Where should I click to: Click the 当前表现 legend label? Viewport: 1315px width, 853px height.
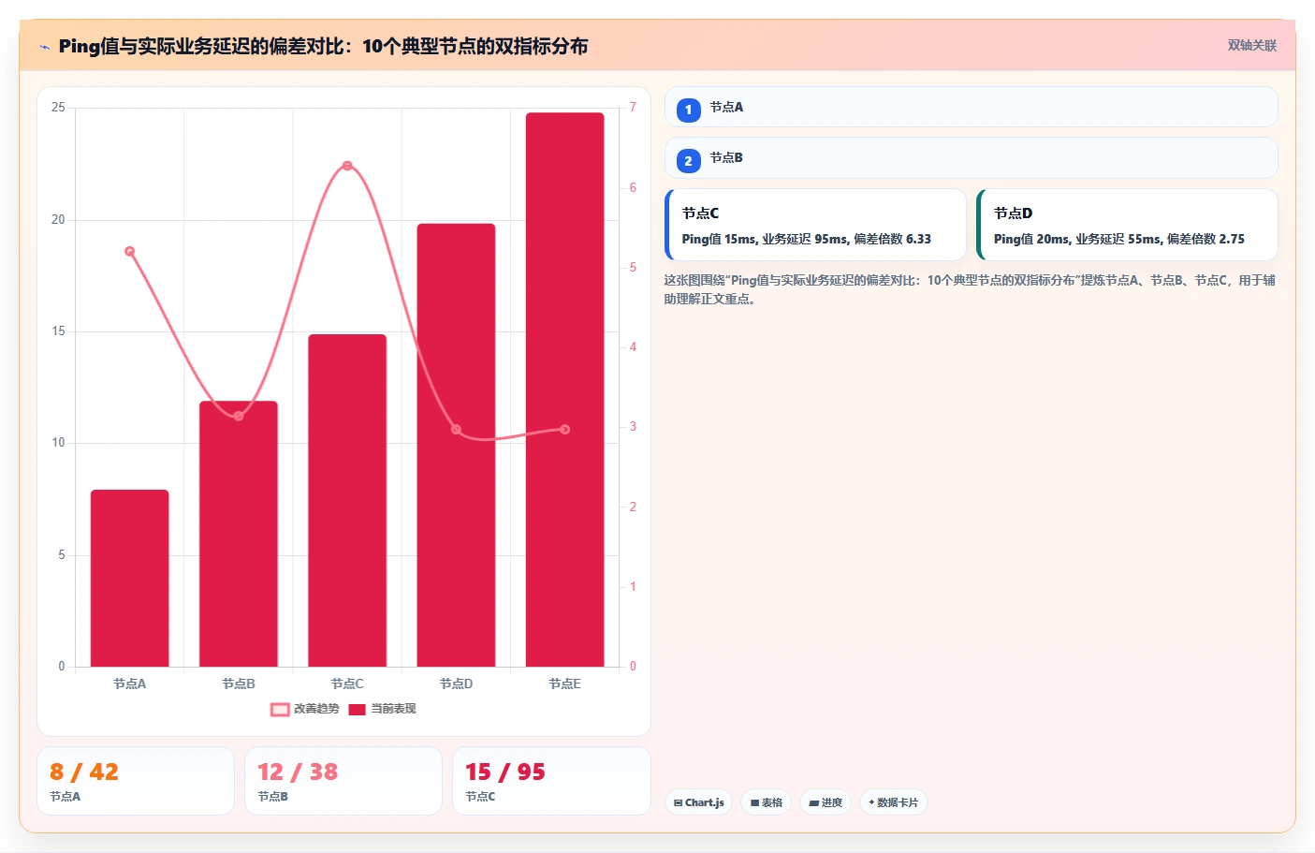click(x=393, y=709)
